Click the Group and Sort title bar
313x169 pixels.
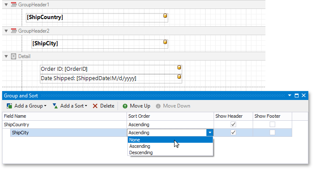[x=155, y=96]
